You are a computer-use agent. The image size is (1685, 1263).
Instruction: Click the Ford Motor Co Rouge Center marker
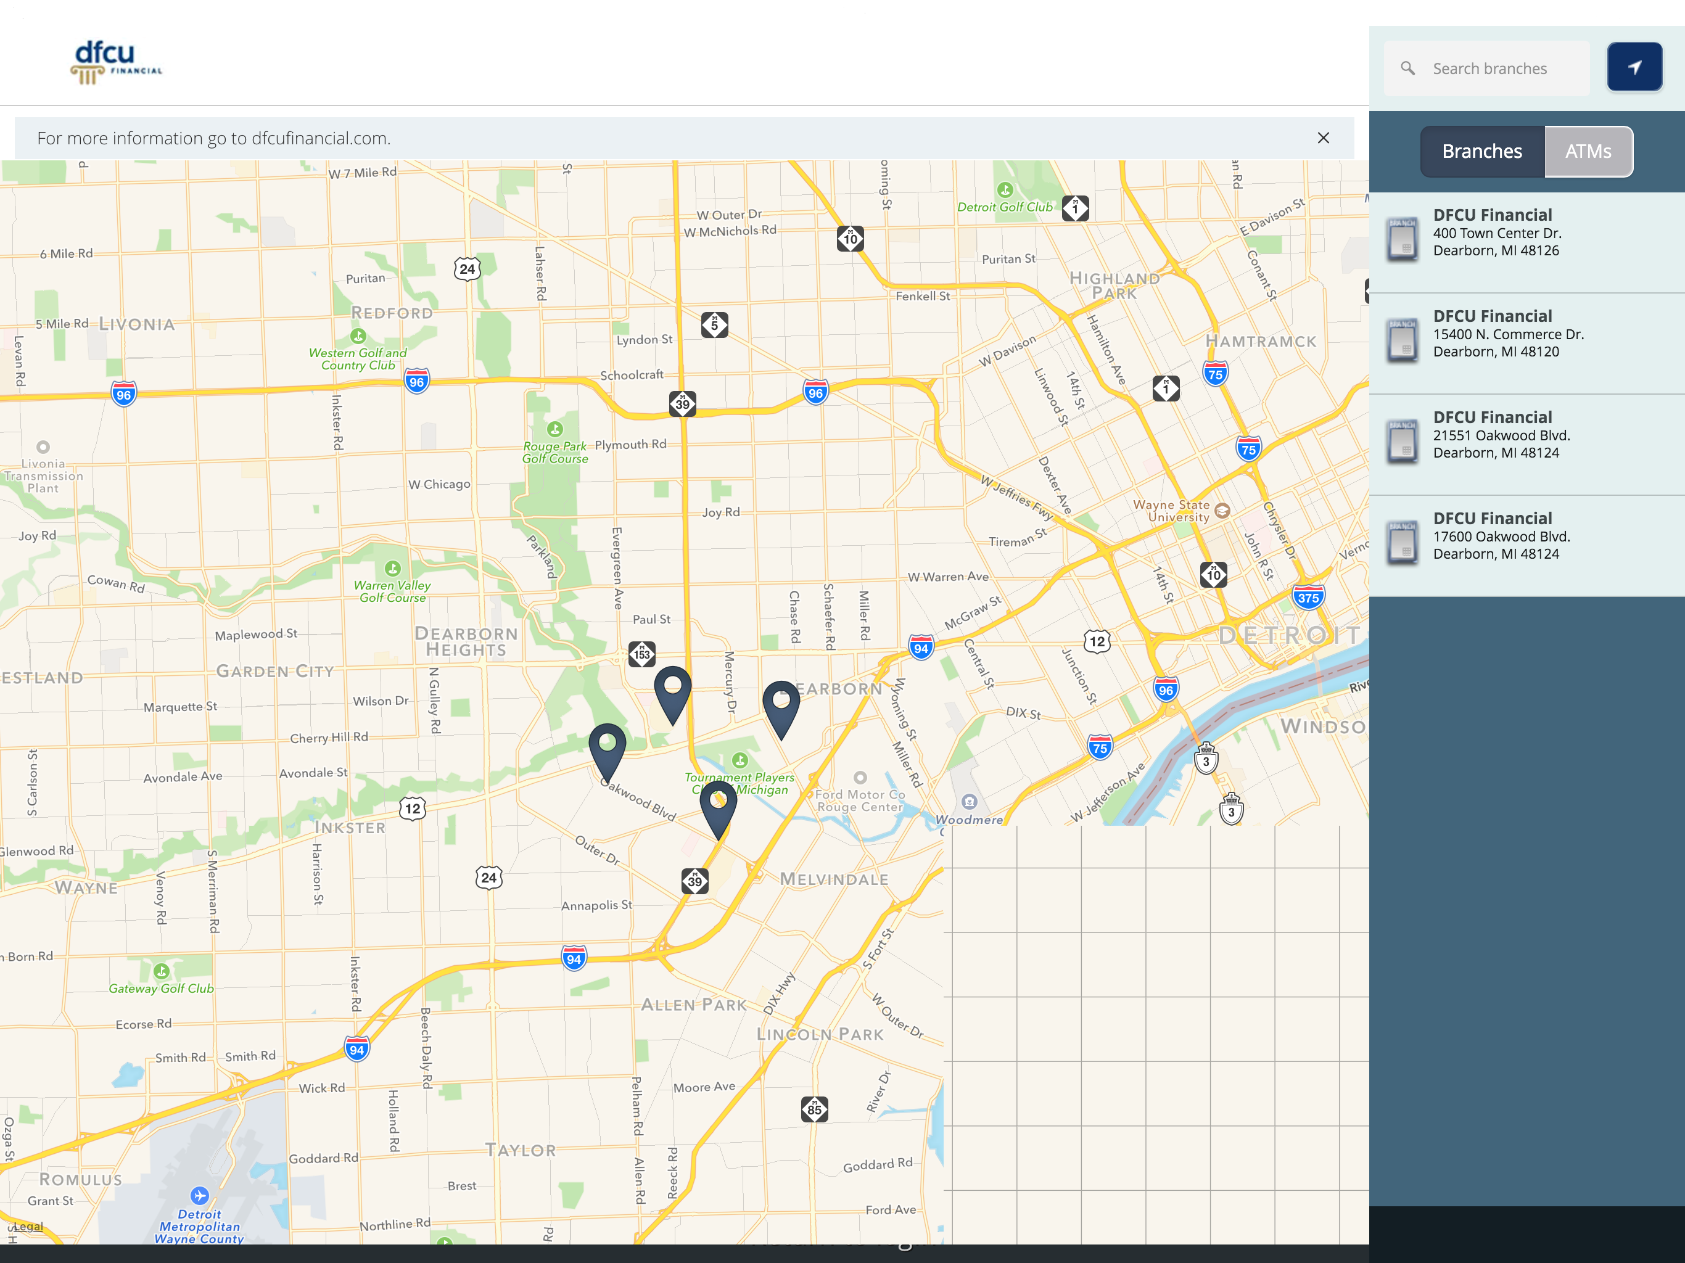coord(860,778)
